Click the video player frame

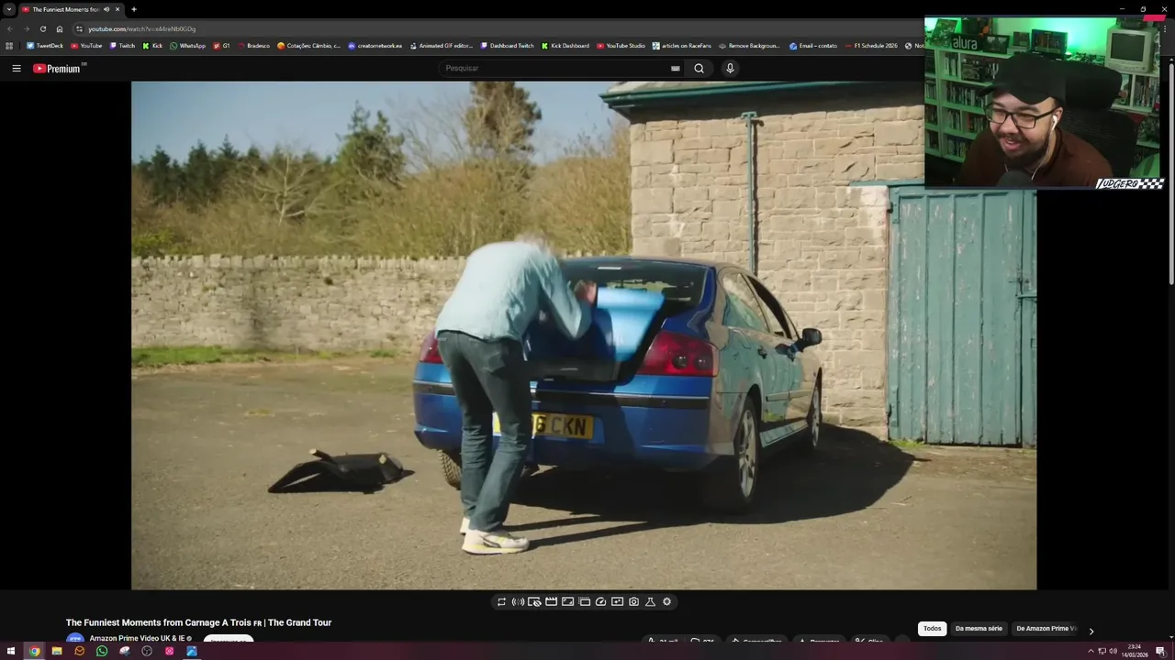[584, 335]
